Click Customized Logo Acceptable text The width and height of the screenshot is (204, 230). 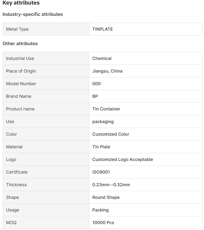pos(123,159)
